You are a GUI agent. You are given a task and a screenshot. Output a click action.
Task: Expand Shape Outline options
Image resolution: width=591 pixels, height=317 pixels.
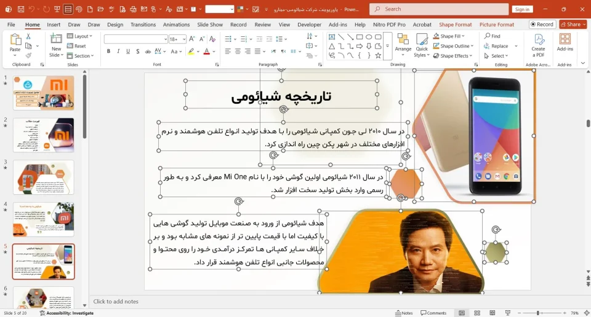[x=453, y=46]
